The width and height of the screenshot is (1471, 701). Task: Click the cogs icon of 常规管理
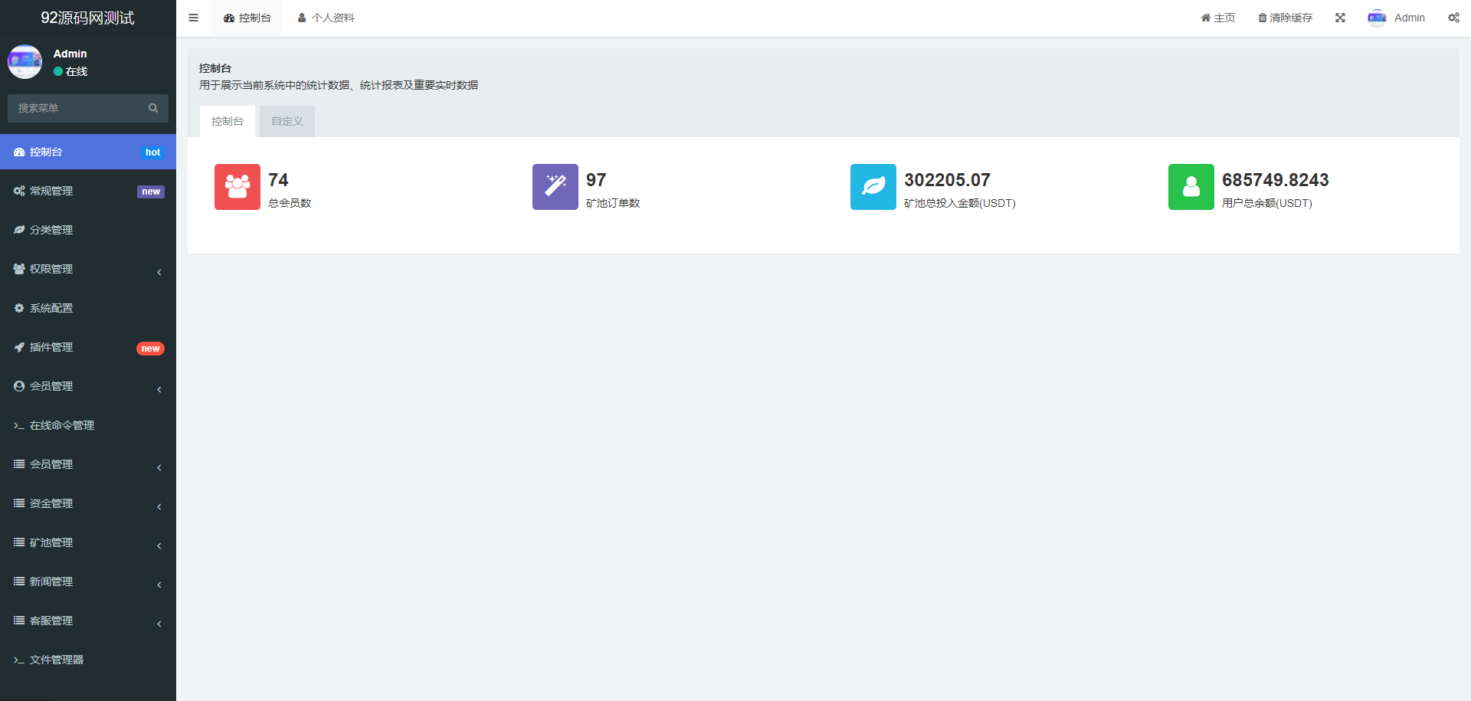tap(19, 191)
